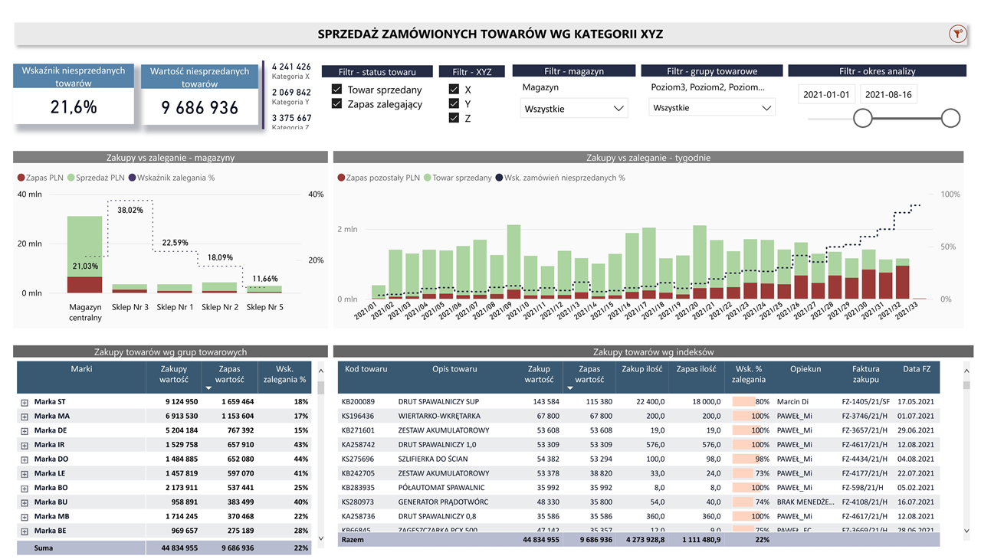Uncheck the Y category checkbox
The image size is (981, 559).
[x=454, y=104]
